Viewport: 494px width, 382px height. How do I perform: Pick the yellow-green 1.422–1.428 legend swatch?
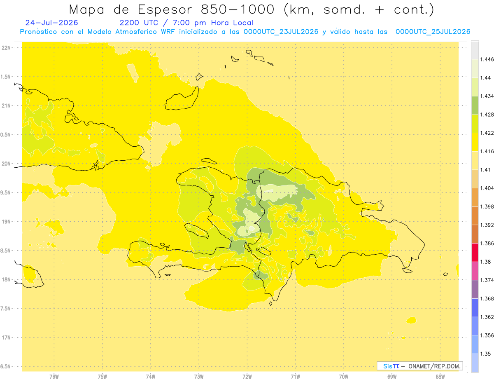pyautogui.click(x=475, y=124)
